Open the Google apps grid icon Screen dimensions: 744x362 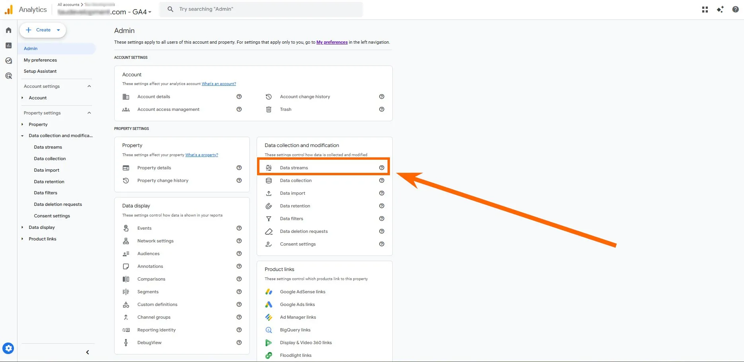pos(705,10)
